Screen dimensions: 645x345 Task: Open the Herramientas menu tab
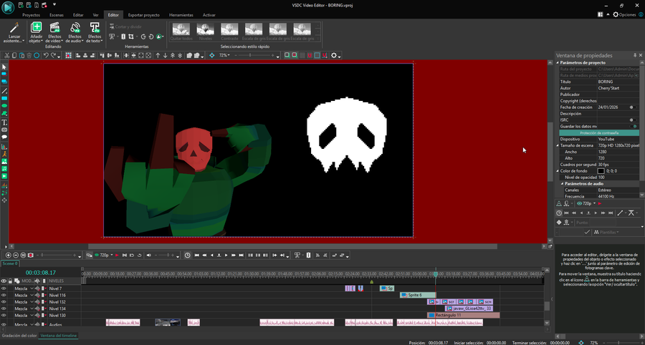181,15
